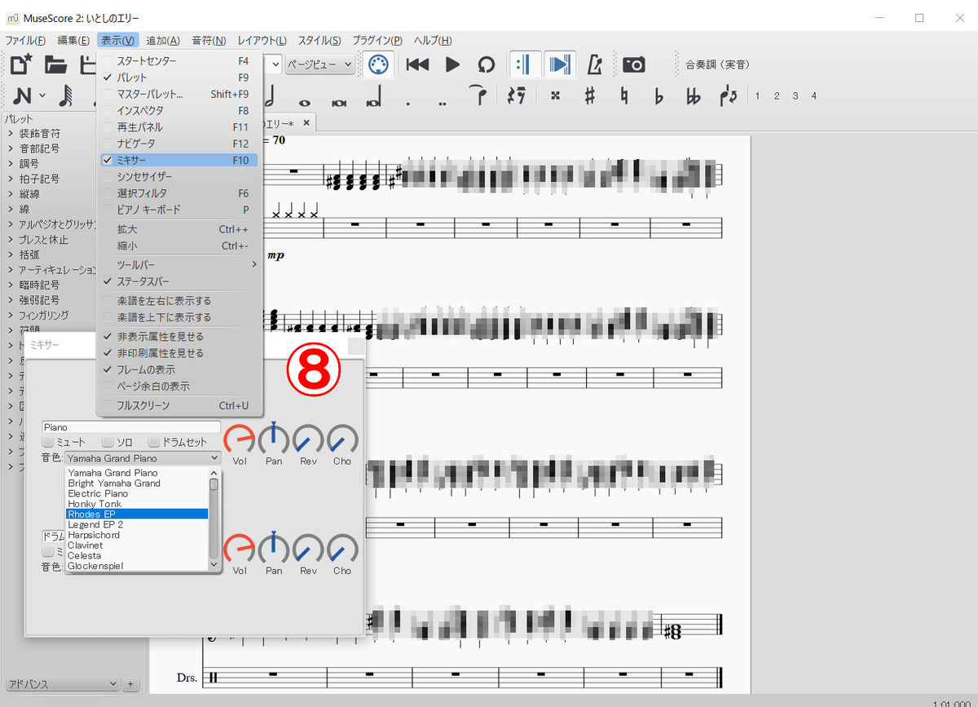Toggle フレームの表示 option

tap(178, 369)
